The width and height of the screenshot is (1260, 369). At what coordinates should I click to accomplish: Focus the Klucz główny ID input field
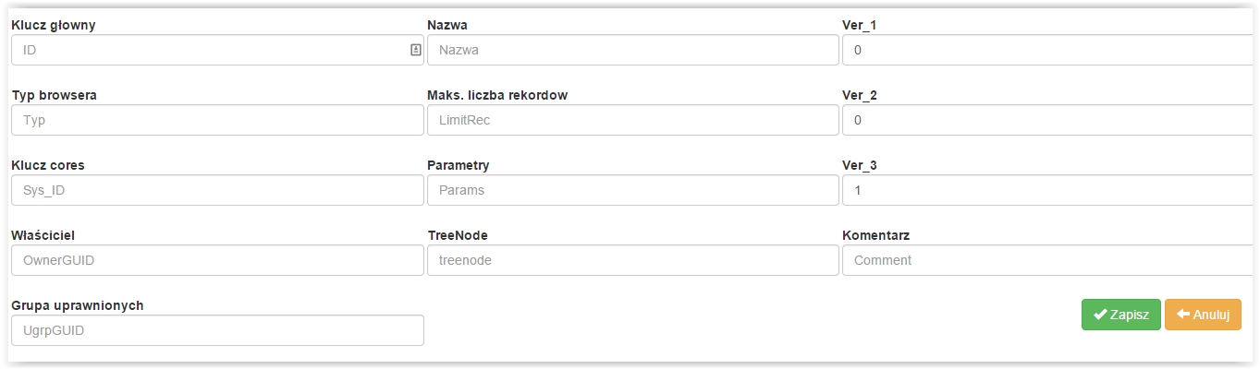pos(217,50)
